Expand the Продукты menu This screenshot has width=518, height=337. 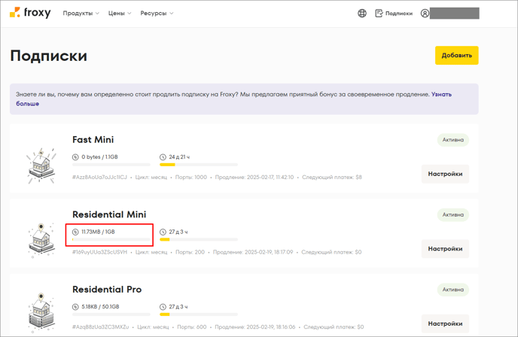point(81,14)
